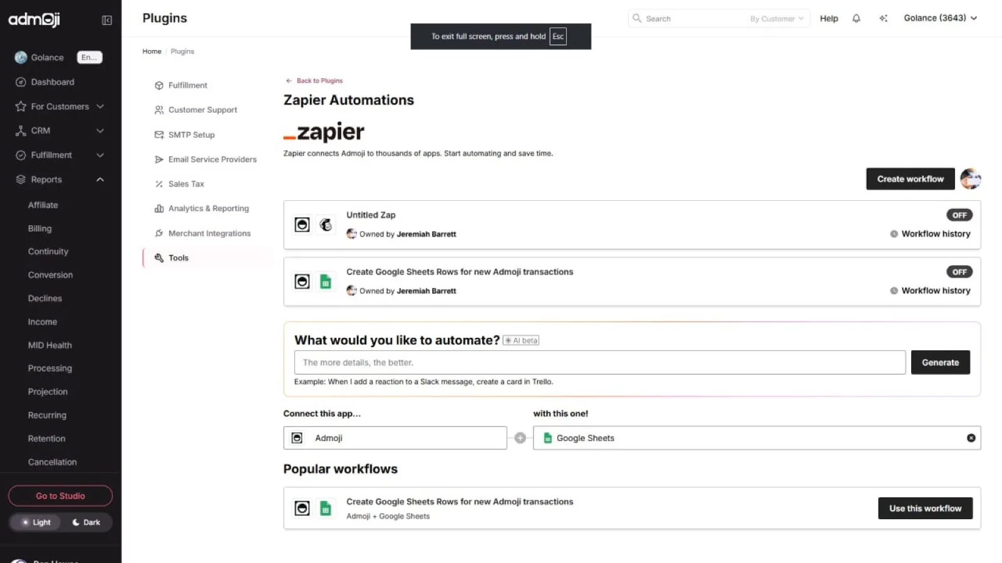Screen dimensions: 1002x563
Task: Click the plus connector between apps
Action: (x=520, y=438)
